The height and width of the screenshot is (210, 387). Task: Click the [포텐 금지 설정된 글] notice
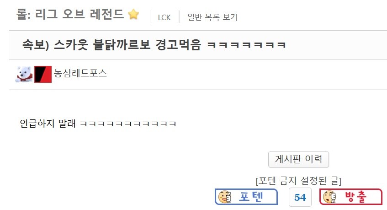point(299,181)
